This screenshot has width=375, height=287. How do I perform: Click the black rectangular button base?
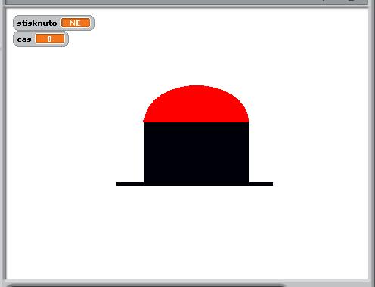(197, 153)
